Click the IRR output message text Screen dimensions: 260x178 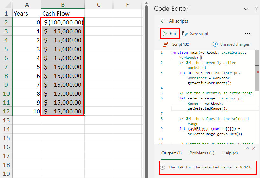click(x=209, y=167)
